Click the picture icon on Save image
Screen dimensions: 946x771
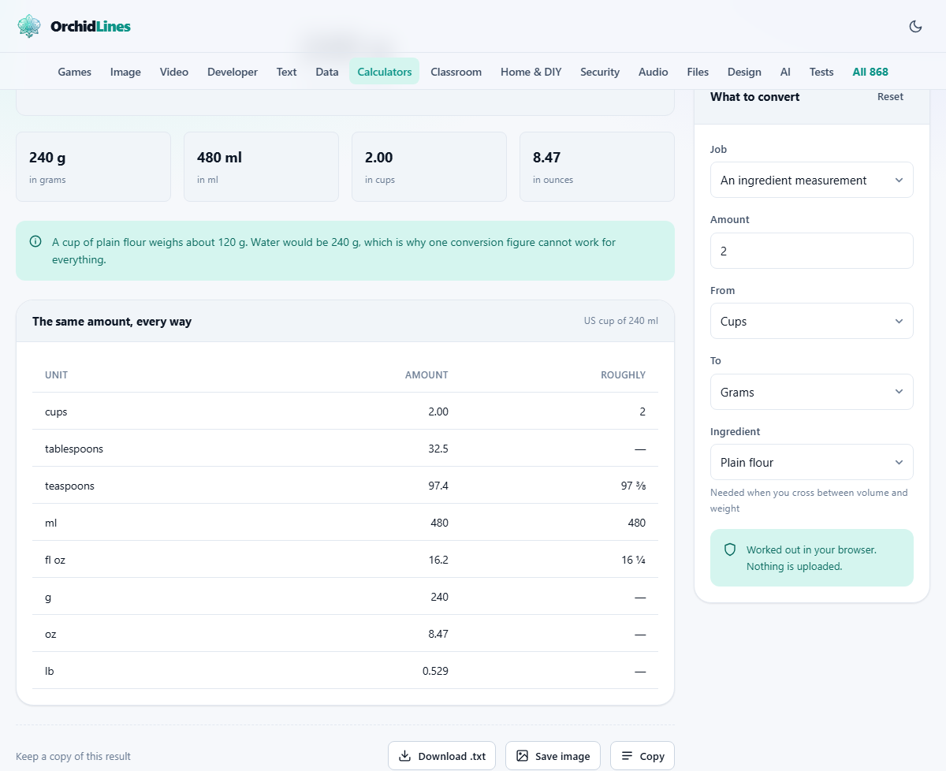coord(522,756)
